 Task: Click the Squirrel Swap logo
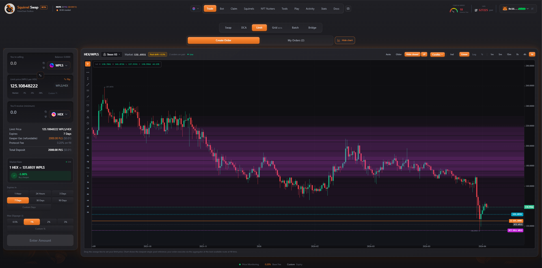[10, 8]
